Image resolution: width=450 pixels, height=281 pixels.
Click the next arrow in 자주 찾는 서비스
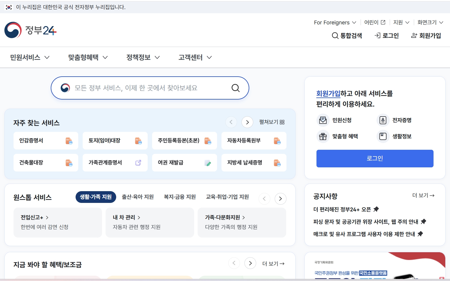pyautogui.click(x=247, y=122)
